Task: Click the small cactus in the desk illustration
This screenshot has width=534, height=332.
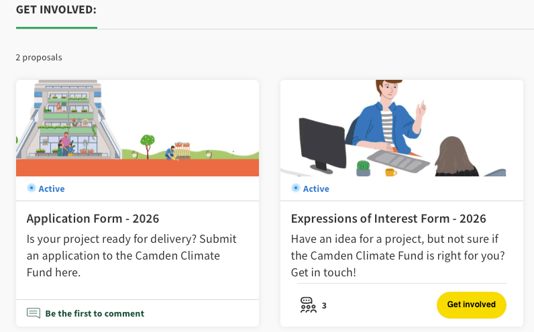Action: pos(363,168)
